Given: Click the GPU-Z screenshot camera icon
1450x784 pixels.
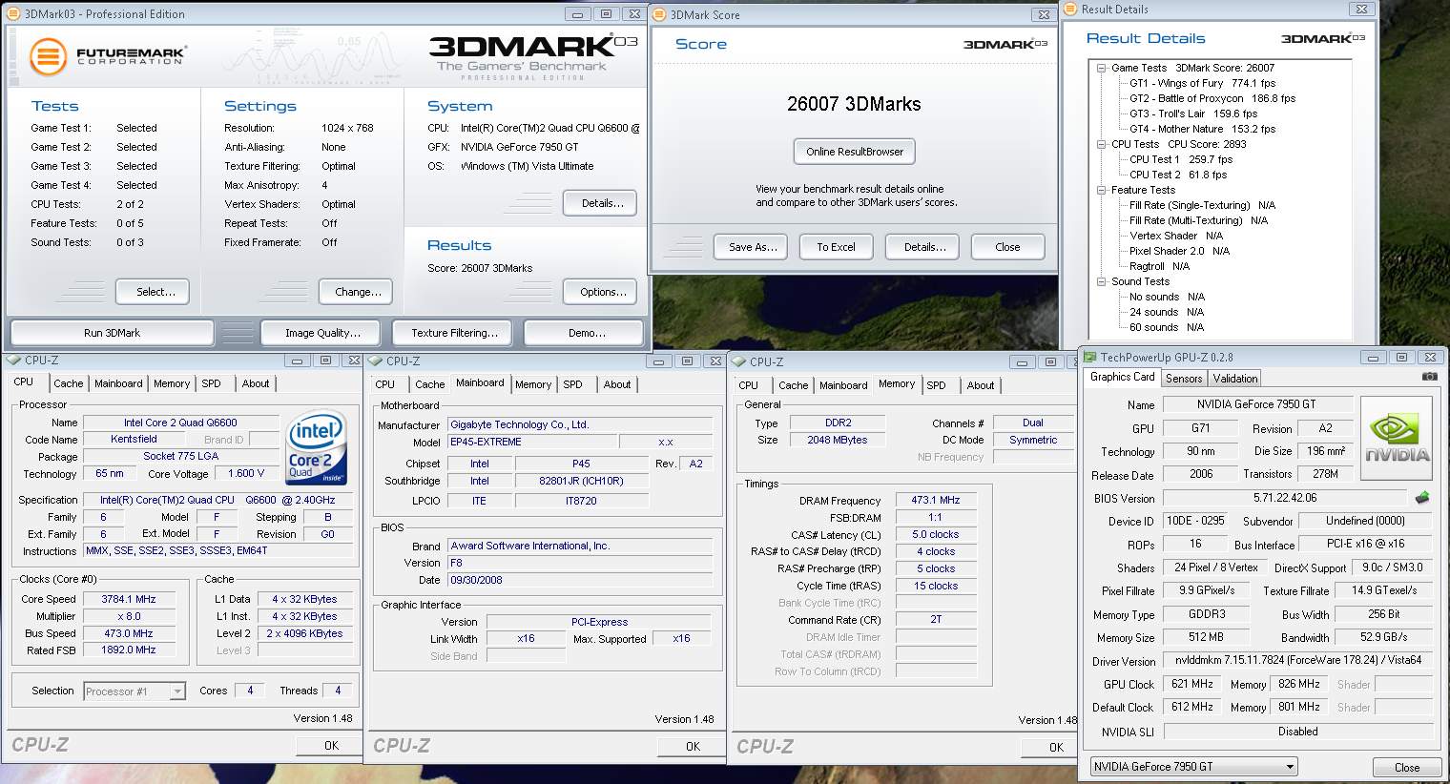Looking at the screenshot, I should [x=1429, y=377].
